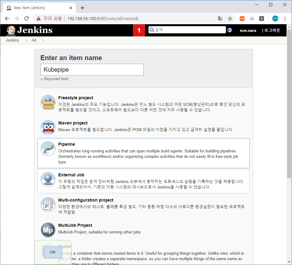Close the New Item [Jenkins] tab
This screenshot has width=292, height=265.
tap(71, 8)
